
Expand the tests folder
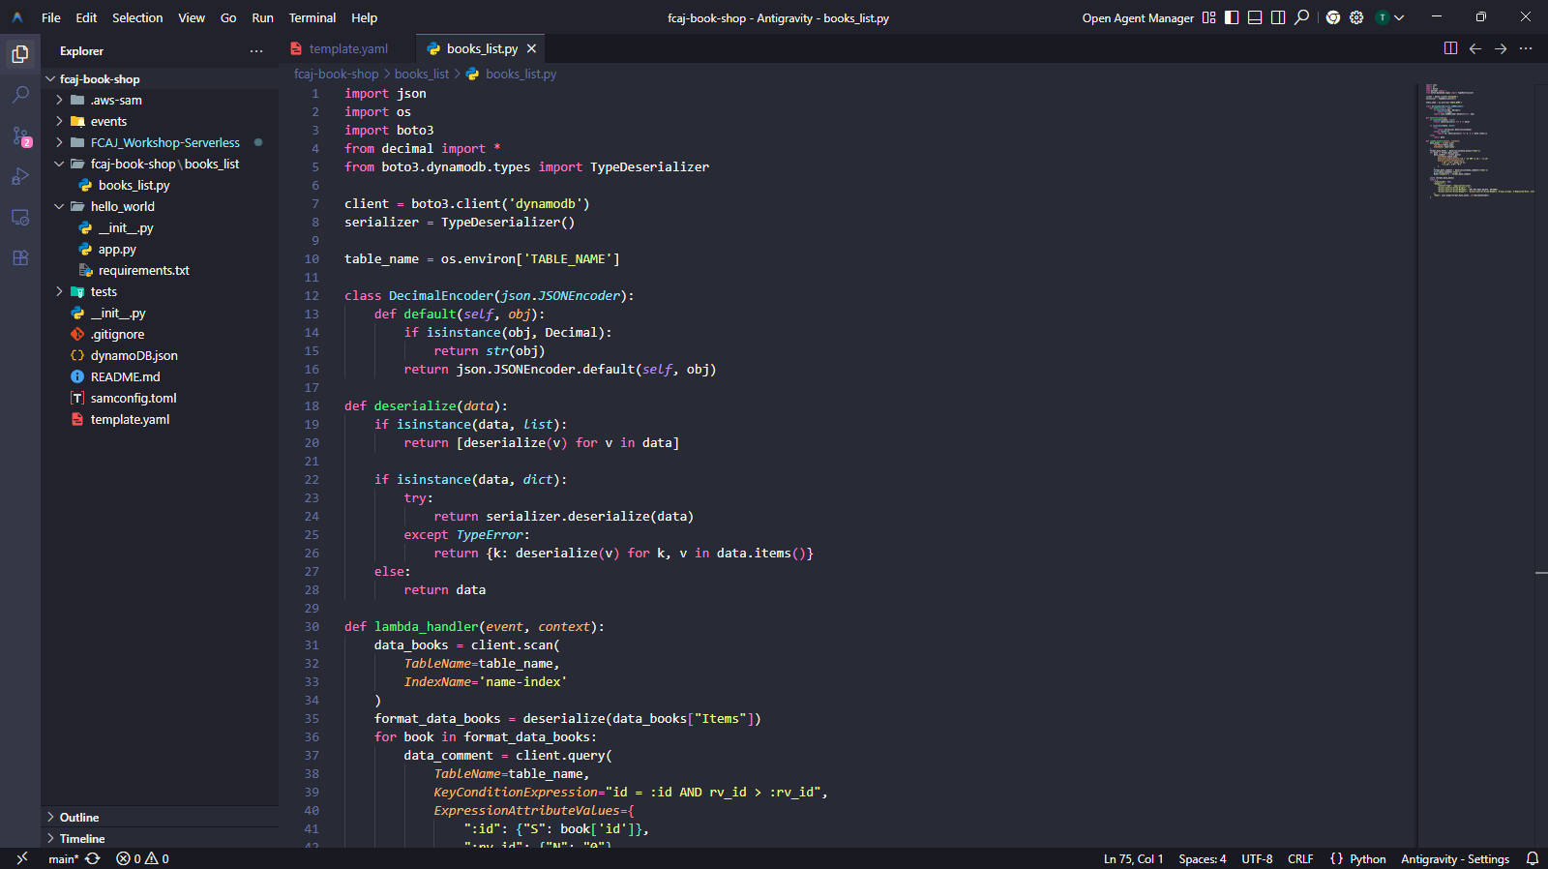click(x=59, y=291)
